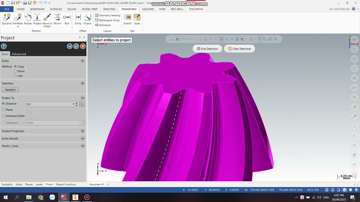The image size is (360, 202).
Task: Choose Plane under Project To
Action: pyautogui.click(x=3, y=110)
